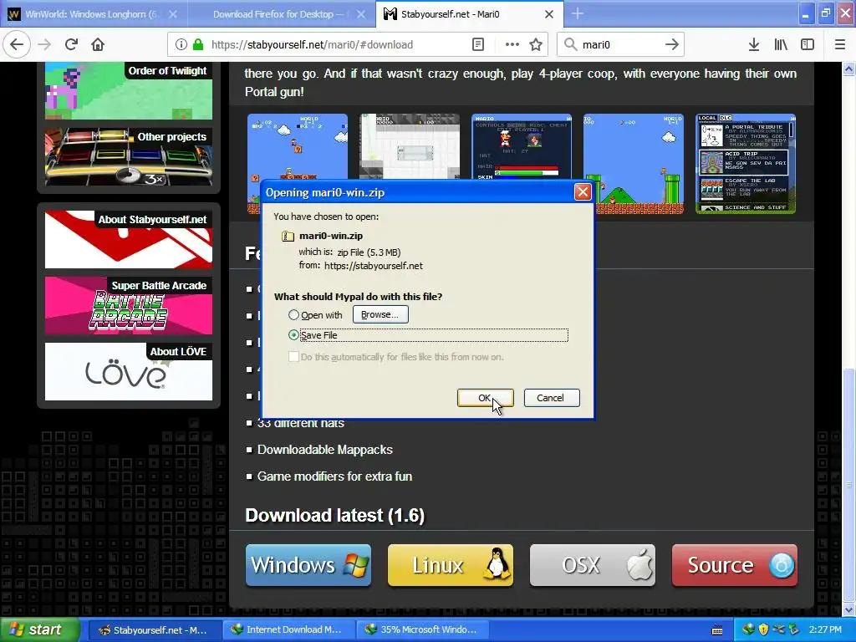Close the Download Firefox for Desktop tab
The image size is (856, 642).
point(361,14)
